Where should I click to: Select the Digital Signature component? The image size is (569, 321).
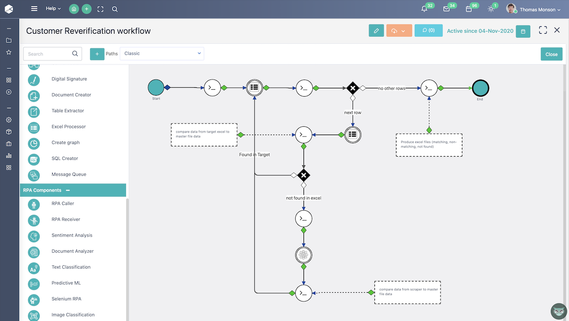click(69, 79)
